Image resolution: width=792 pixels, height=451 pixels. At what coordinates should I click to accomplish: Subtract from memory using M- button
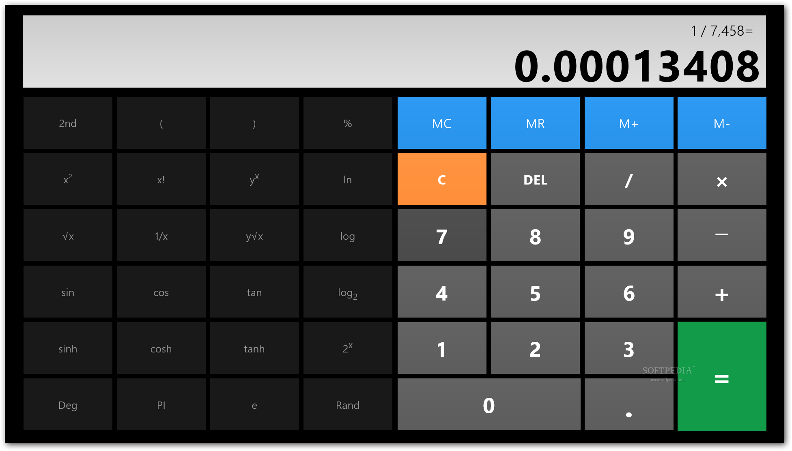coord(721,122)
